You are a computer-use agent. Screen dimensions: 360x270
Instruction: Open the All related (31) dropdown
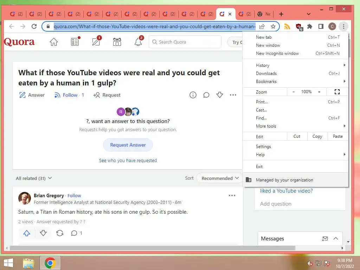tap(34, 178)
